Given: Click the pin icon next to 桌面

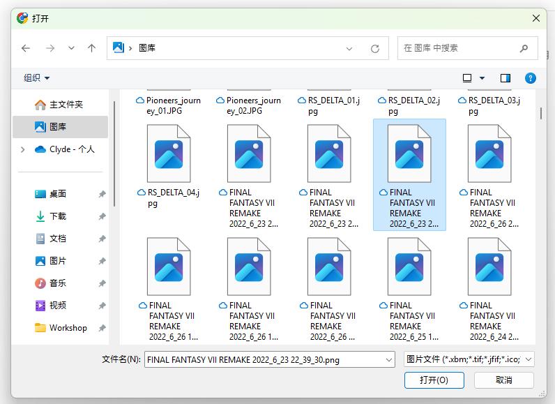Looking at the screenshot, I should 102,194.
